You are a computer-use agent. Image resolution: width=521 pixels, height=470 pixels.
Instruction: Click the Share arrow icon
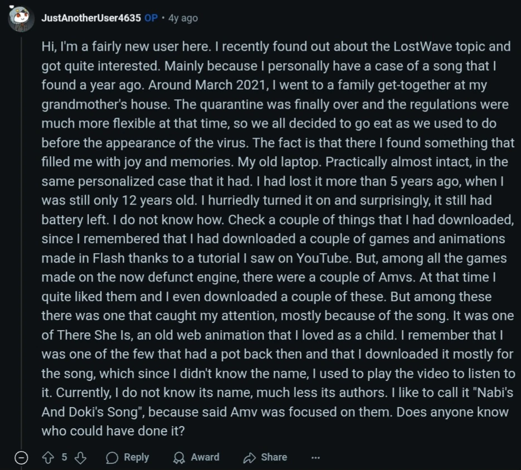pos(249,458)
